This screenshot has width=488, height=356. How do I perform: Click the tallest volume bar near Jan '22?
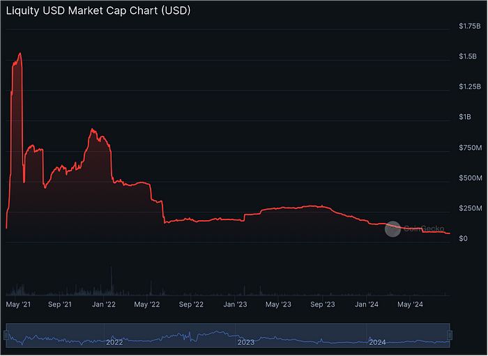(112, 281)
